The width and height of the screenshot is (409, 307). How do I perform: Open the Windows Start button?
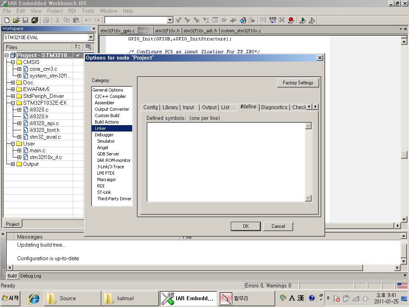(x=10, y=298)
